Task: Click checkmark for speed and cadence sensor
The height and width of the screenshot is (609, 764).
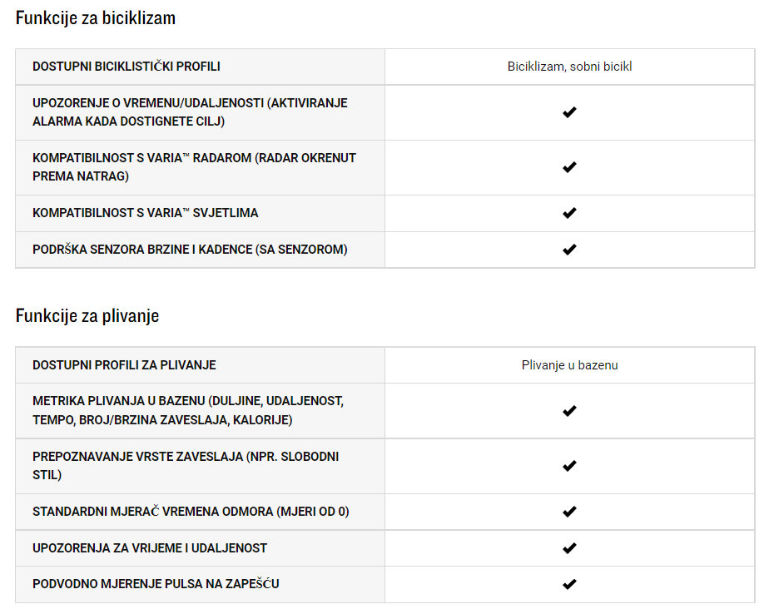Action: coord(569,250)
